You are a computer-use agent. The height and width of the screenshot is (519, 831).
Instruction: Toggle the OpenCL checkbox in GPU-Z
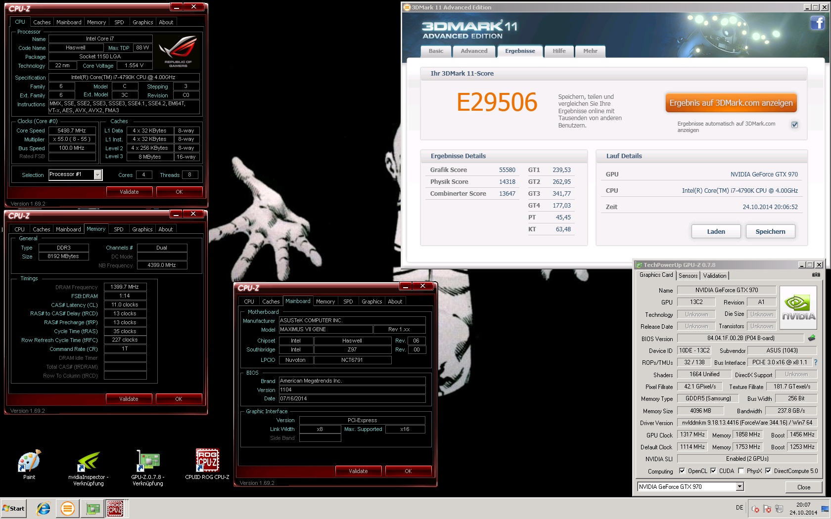(x=683, y=471)
